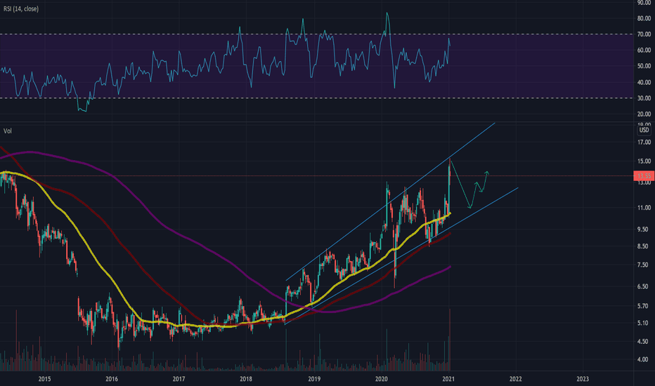Click the 17.00 price scale label
Screen dimensions: 655x386
click(x=644, y=142)
